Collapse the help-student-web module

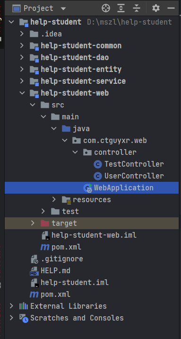click(22, 93)
